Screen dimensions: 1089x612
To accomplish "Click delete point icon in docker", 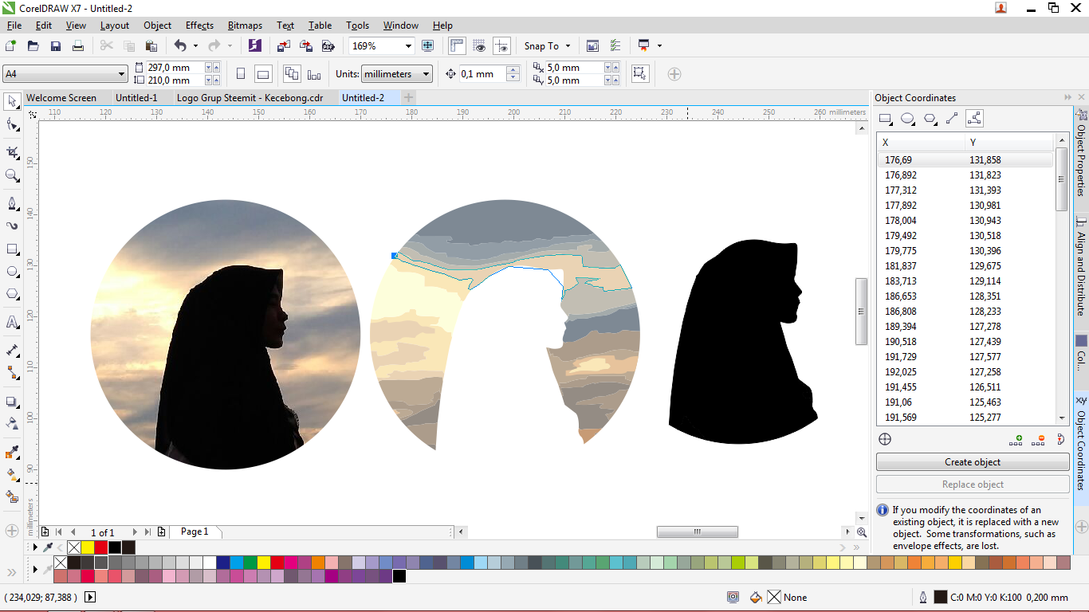I will point(1038,439).
